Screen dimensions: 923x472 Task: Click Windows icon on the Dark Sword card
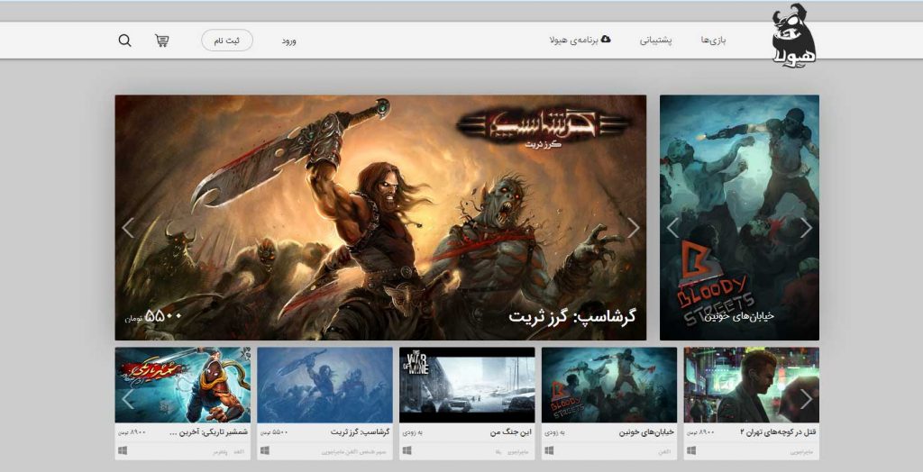click(x=122, y=449)
